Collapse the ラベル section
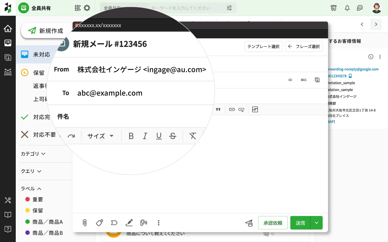The width and height of the screenshot is (388, 242). 31,188
